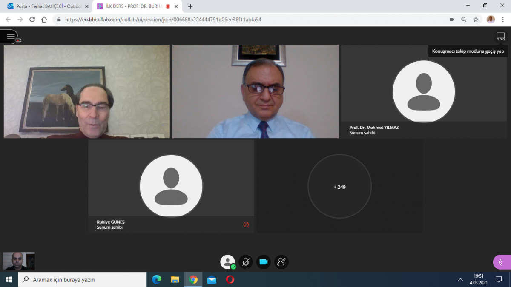Click the Konuşmacı takip moduna geçiş yap tooltip
Viewport: 511px width, 287px height.
[x=468, y=51]
